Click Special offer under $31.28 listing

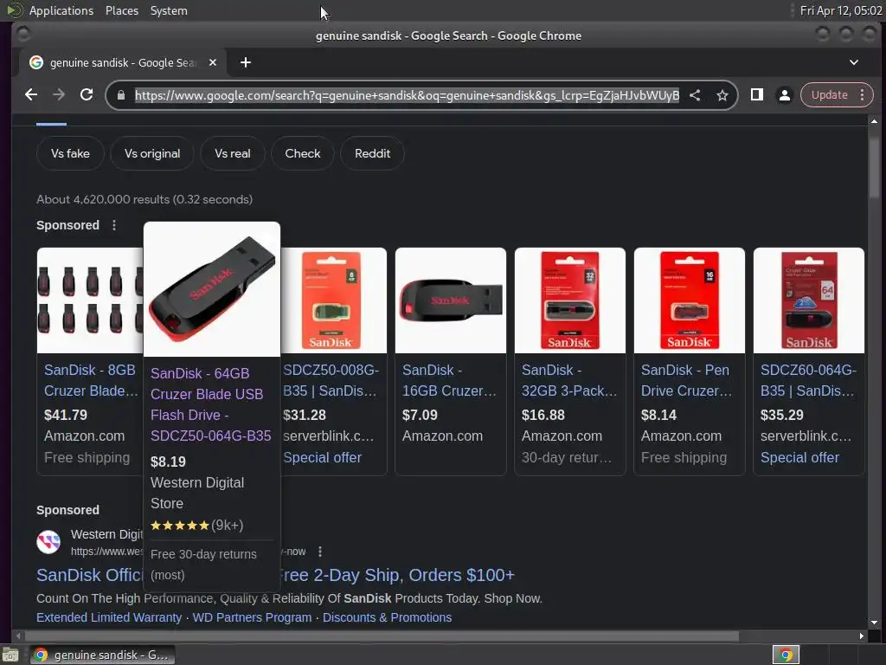(x=322, y=457)
